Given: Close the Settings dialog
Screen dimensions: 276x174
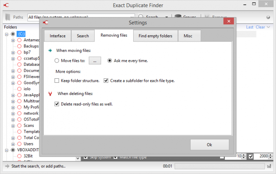Looking at the screenshot, I should 229,21.
